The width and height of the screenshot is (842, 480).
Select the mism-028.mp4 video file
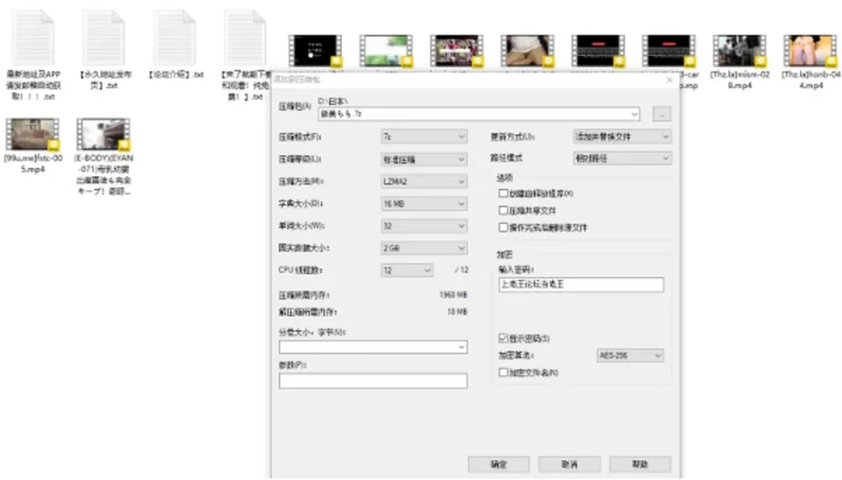click(739, 51)
